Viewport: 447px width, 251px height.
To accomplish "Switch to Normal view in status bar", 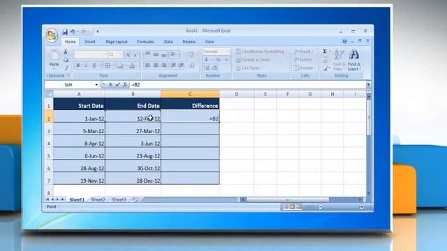I will [x=286, y=207].
